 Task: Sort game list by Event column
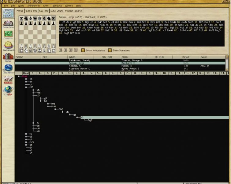pos(212,57)
